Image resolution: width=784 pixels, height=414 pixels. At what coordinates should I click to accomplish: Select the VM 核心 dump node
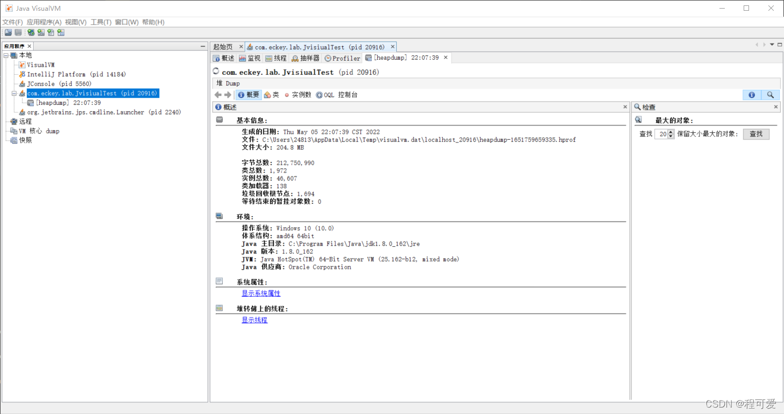[x=39, y=131]
